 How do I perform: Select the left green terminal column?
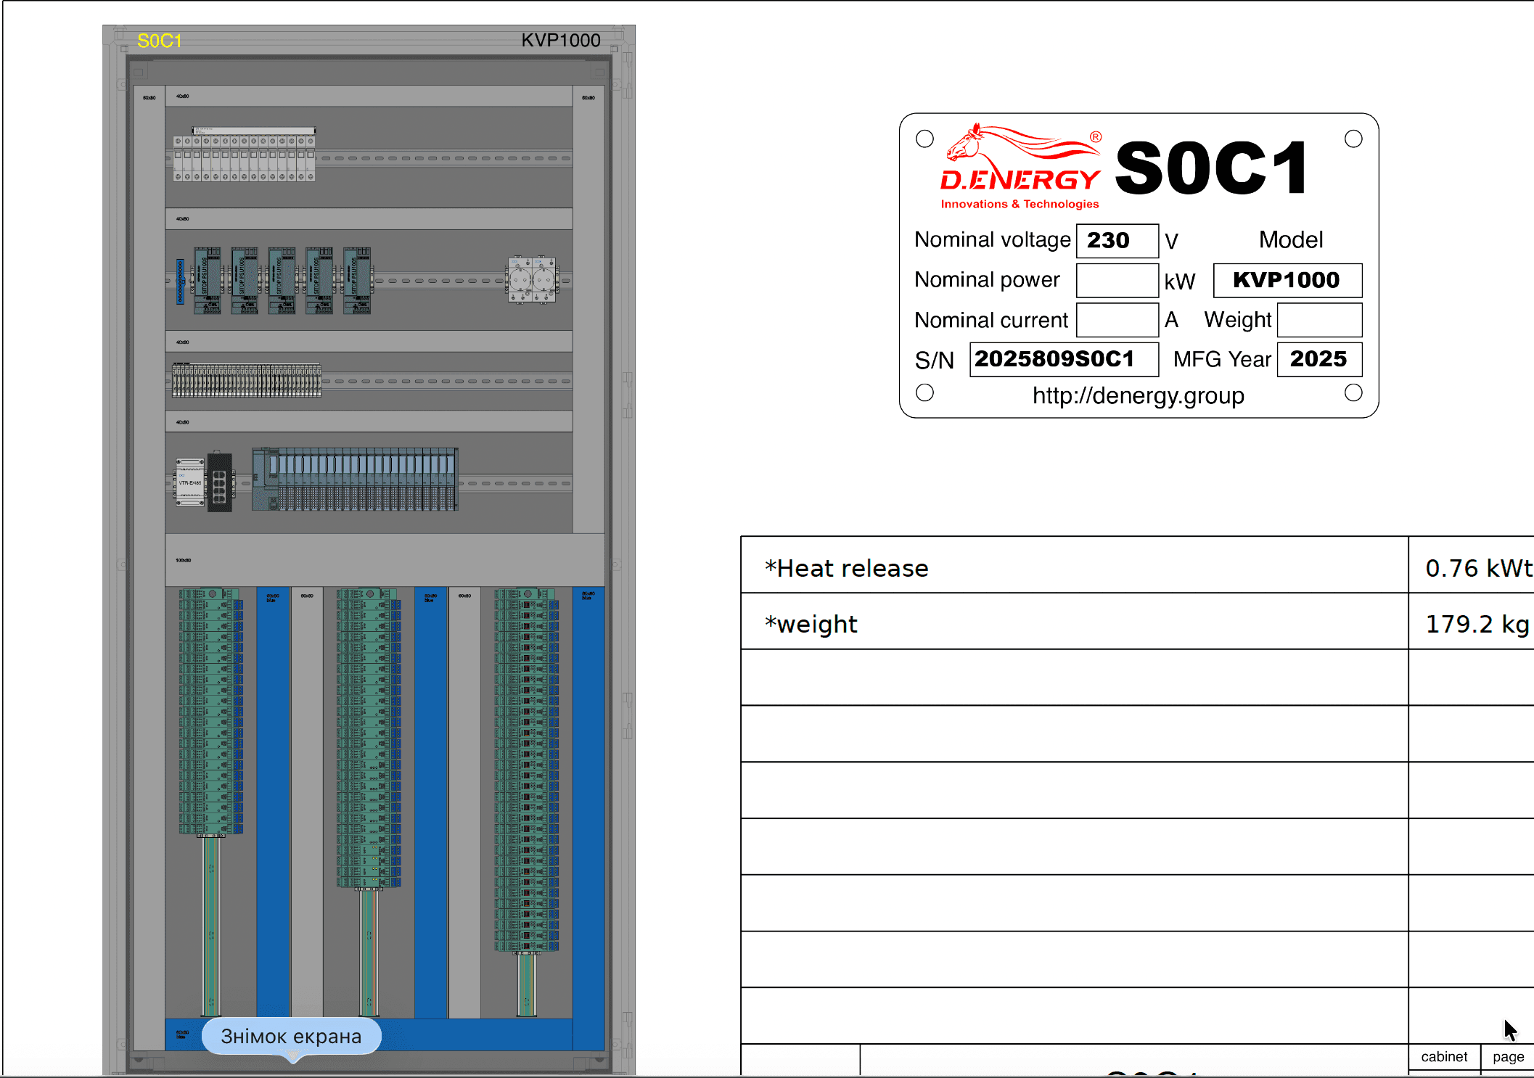210,712
